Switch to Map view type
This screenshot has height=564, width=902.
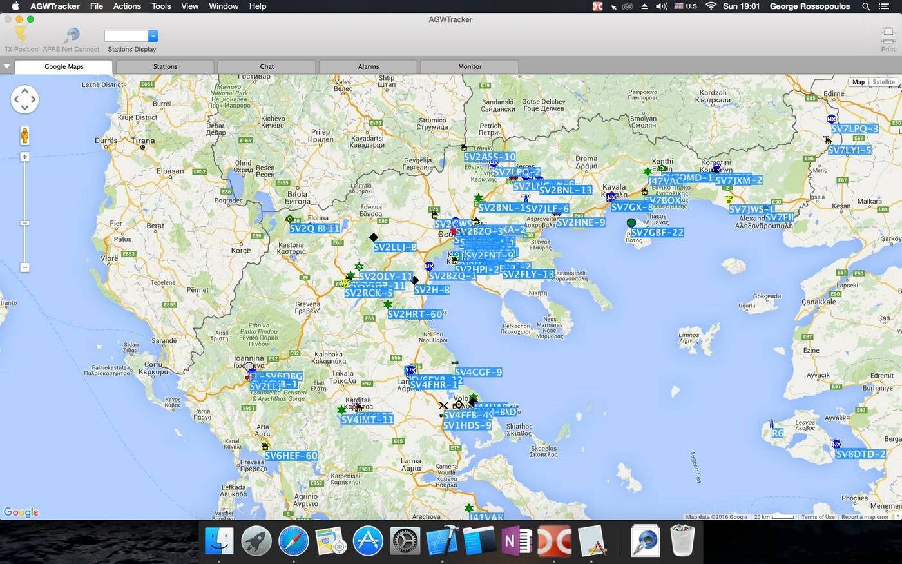tap(858, 82)
